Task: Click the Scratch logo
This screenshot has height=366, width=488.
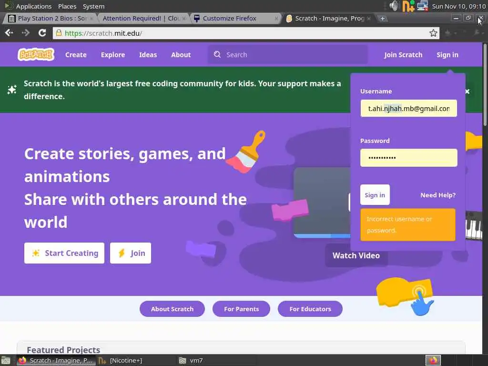Action: [x=36, y=54]
